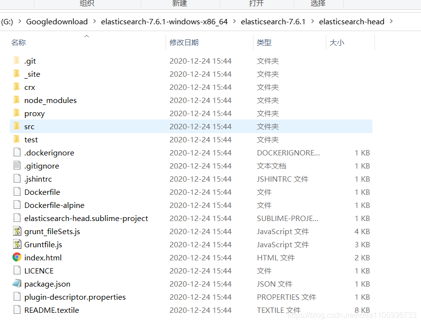Select the file name .dockerignore
The width and height of the screenshot is (421, 324).
(x=49, y=153)
